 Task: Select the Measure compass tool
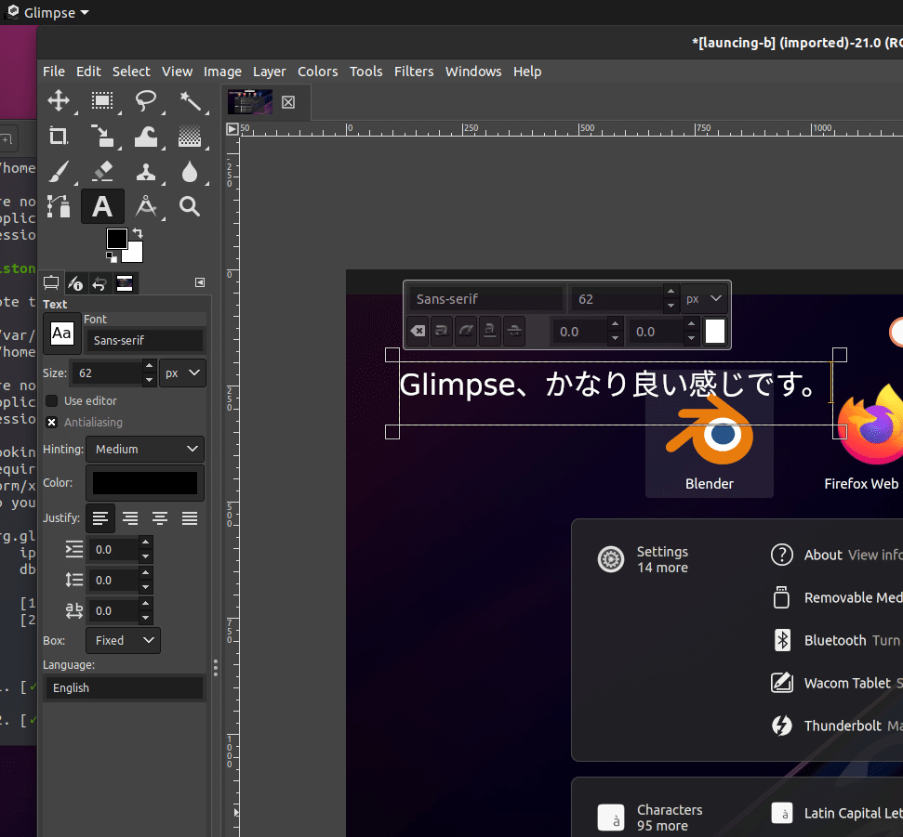click(x=147, y=206)
